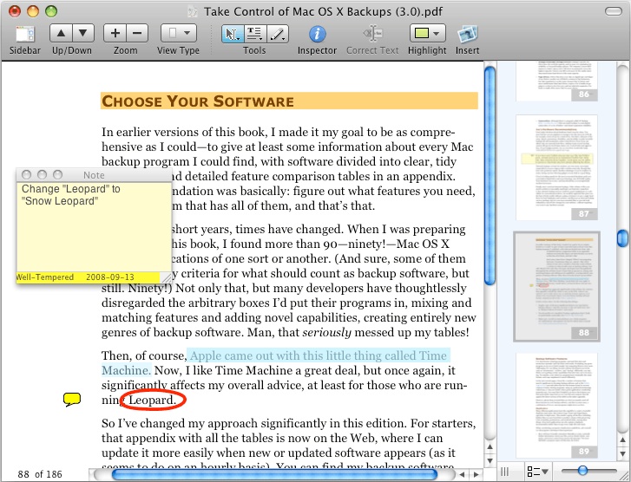
Task: Select page 87 thumbnail
Action: tap(556, 167)
